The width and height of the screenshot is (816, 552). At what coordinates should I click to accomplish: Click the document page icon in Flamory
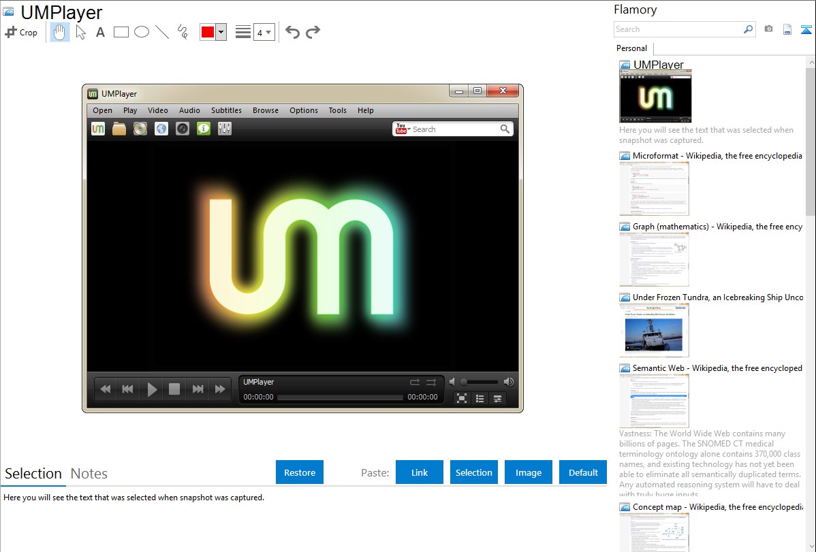click(x=787, y=29)
